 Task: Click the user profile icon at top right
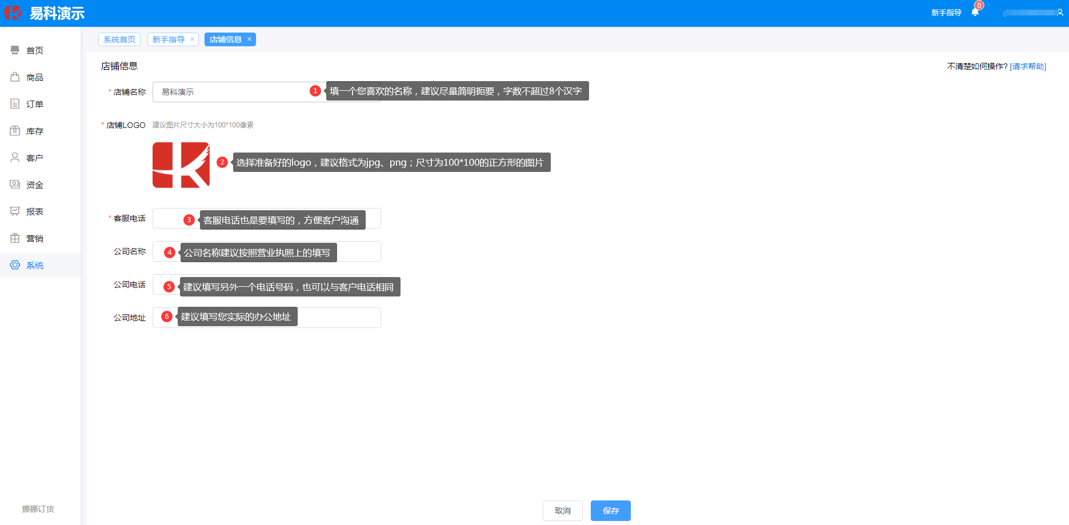[x=1060, y=13]
